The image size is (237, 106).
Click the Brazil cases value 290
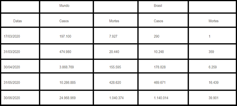pos(163,36)
